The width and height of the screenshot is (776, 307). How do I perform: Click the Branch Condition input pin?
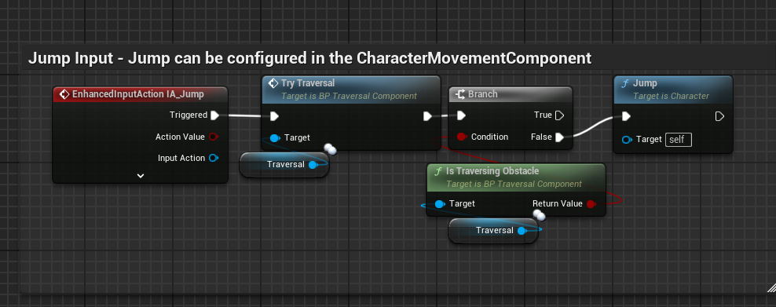click(461, 137)
